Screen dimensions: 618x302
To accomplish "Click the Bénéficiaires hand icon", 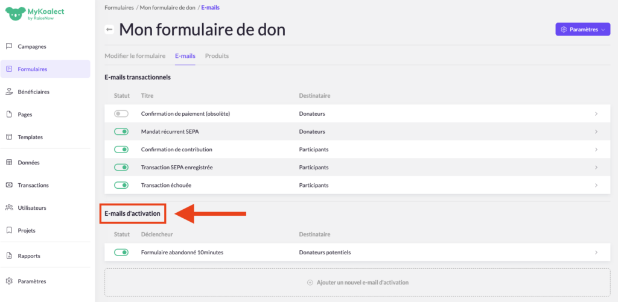I will [x=9, y=92].
